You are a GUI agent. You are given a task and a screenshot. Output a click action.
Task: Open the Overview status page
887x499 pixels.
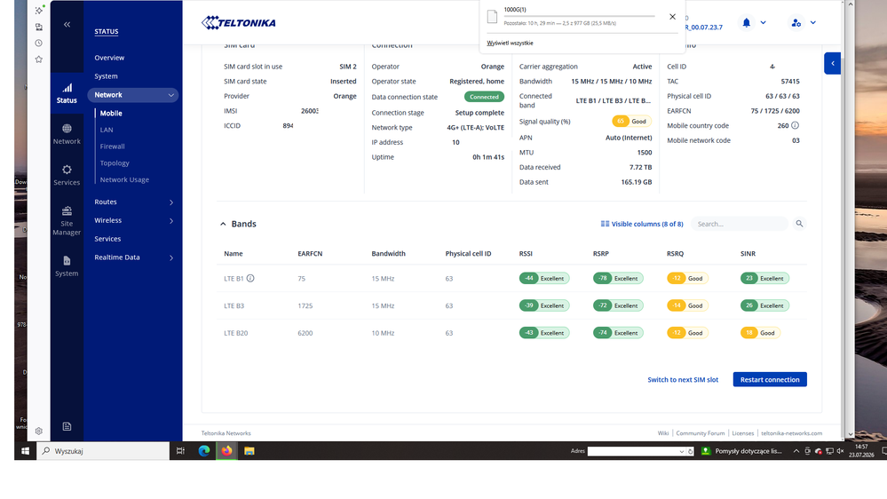[109, 58]
